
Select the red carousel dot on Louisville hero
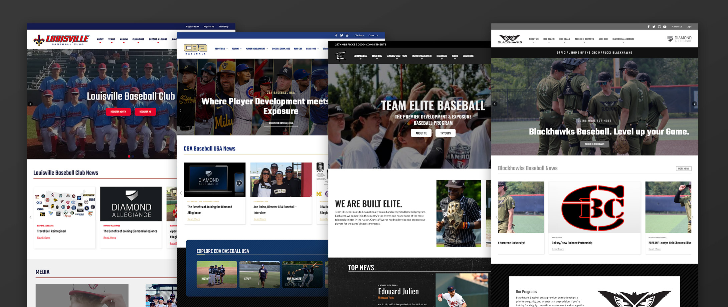pyautogui.click(x=129, y=156)
